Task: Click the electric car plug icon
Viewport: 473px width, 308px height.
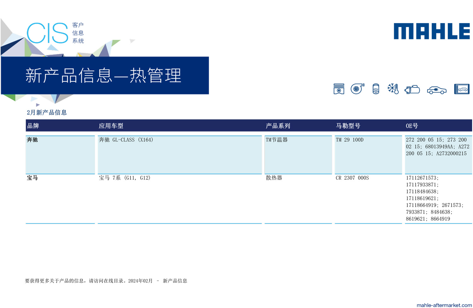Action: click(x=437, y=90)
